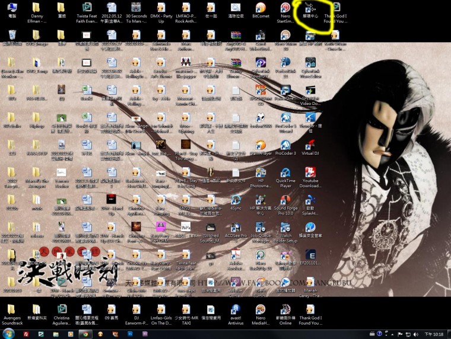Launch the Youtube Downloader shortcut

(310, 172)
